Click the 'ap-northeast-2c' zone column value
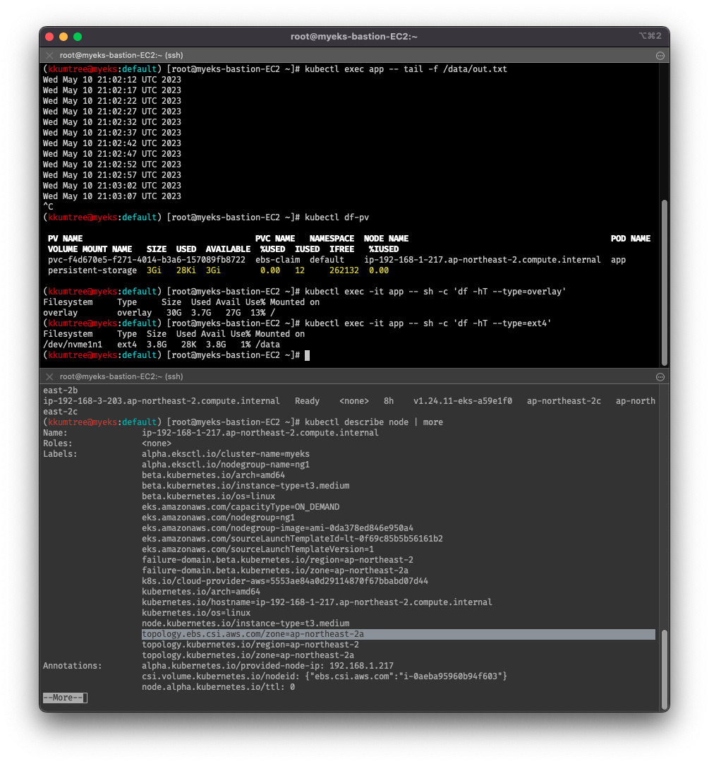709x764 pixels. point(564,401)
